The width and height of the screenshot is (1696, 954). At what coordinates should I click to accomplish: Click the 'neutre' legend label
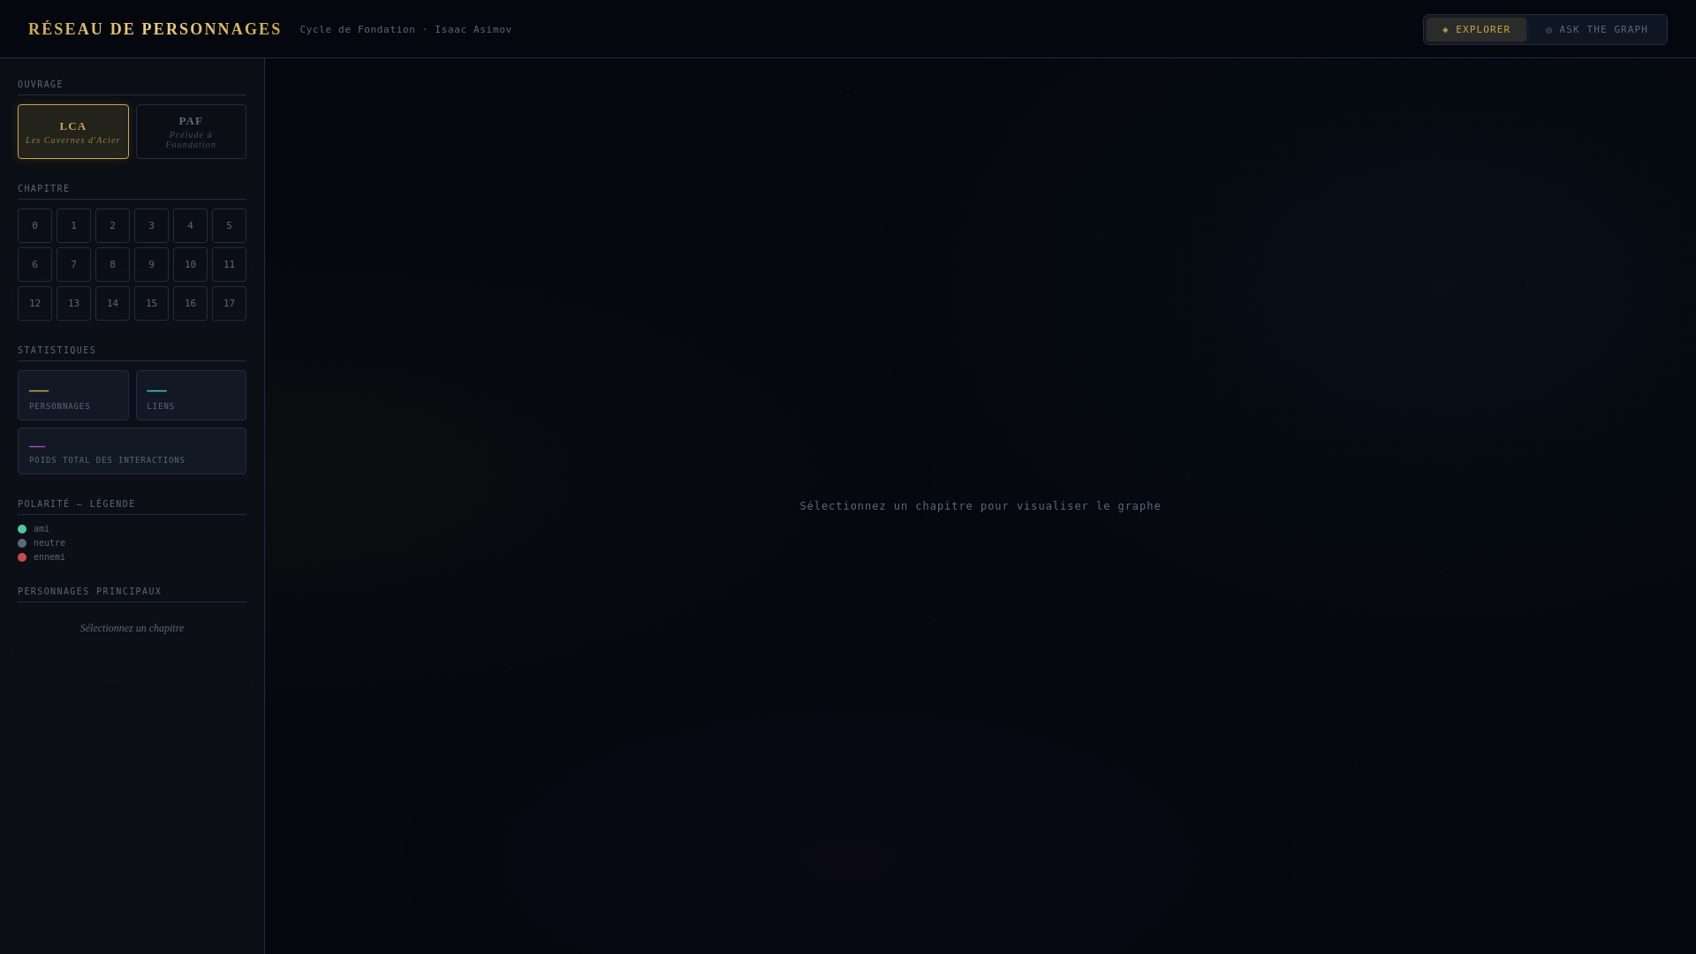49,543
